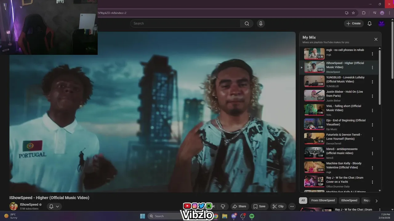
Task: Play Justin Bieber - Hold On thumbnail
Action: (x=314, y=95)
